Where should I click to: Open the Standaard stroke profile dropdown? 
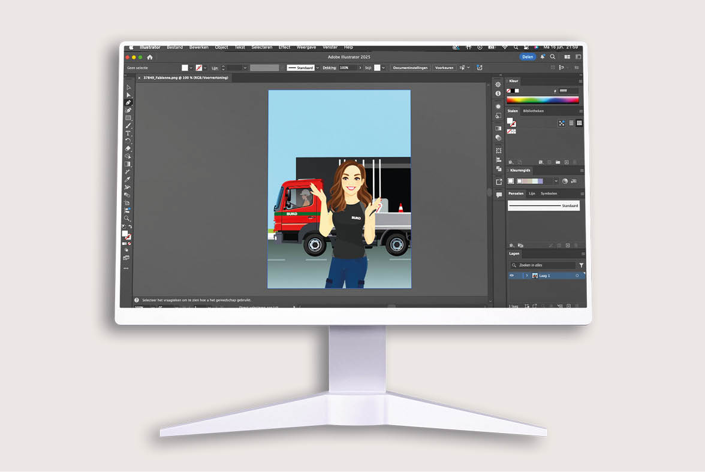317,68
